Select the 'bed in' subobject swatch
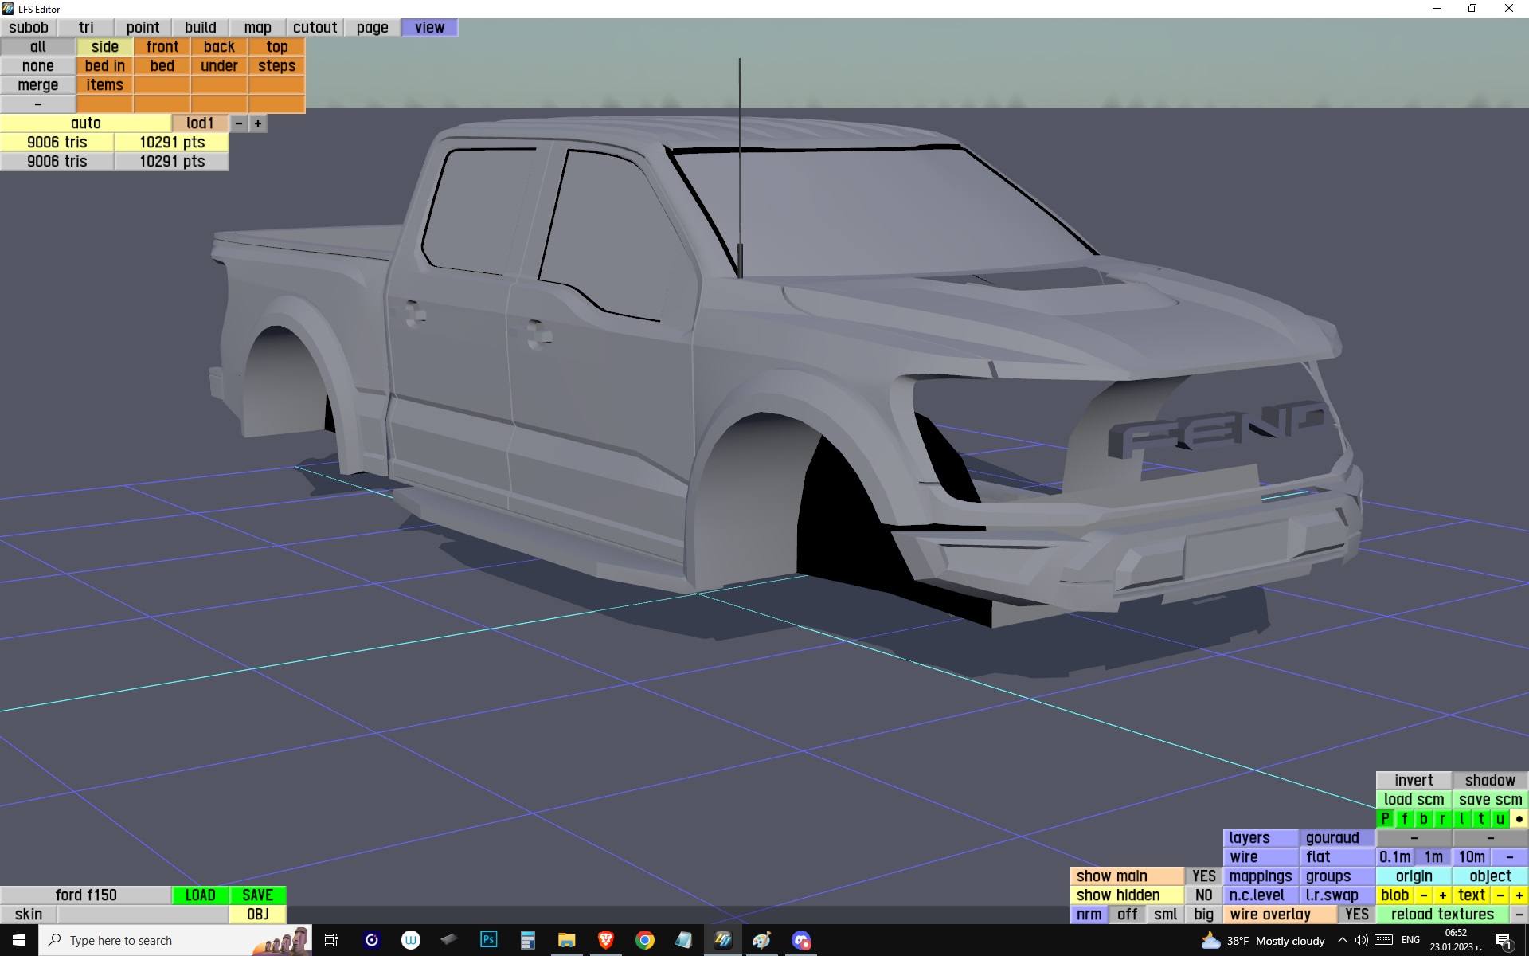This screenshot has width=1529, height=956. coord(104,66)
